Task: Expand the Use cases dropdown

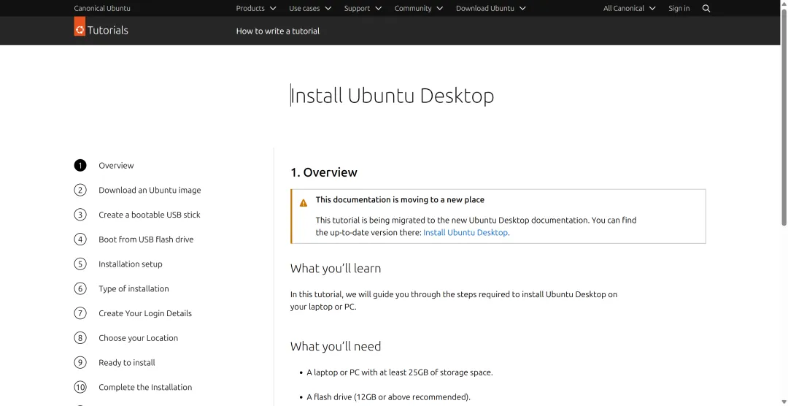Action: coord(311,9)
